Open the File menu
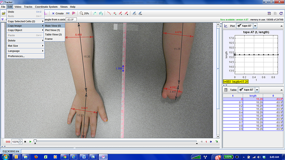 (x=3, y=7)
